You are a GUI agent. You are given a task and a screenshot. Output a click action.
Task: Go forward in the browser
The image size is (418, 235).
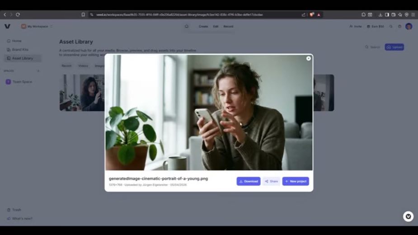click(11, 14)
